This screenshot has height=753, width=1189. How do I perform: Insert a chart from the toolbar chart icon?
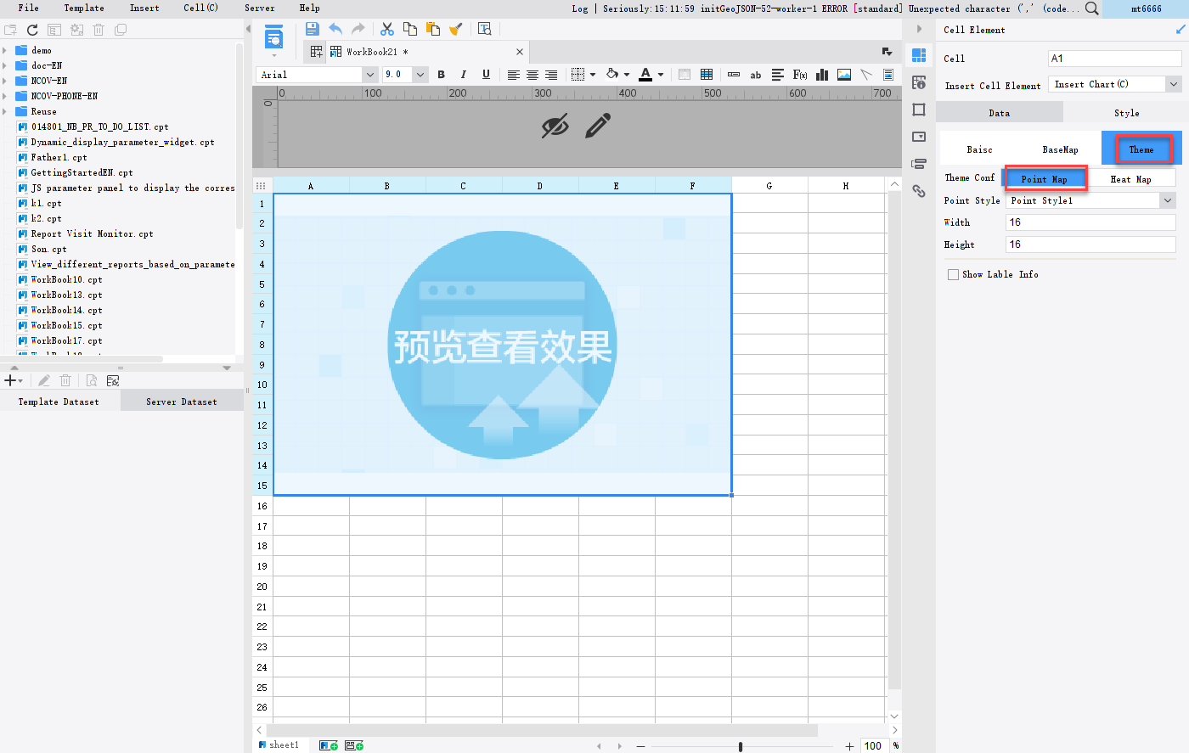(x=821, y=75)
